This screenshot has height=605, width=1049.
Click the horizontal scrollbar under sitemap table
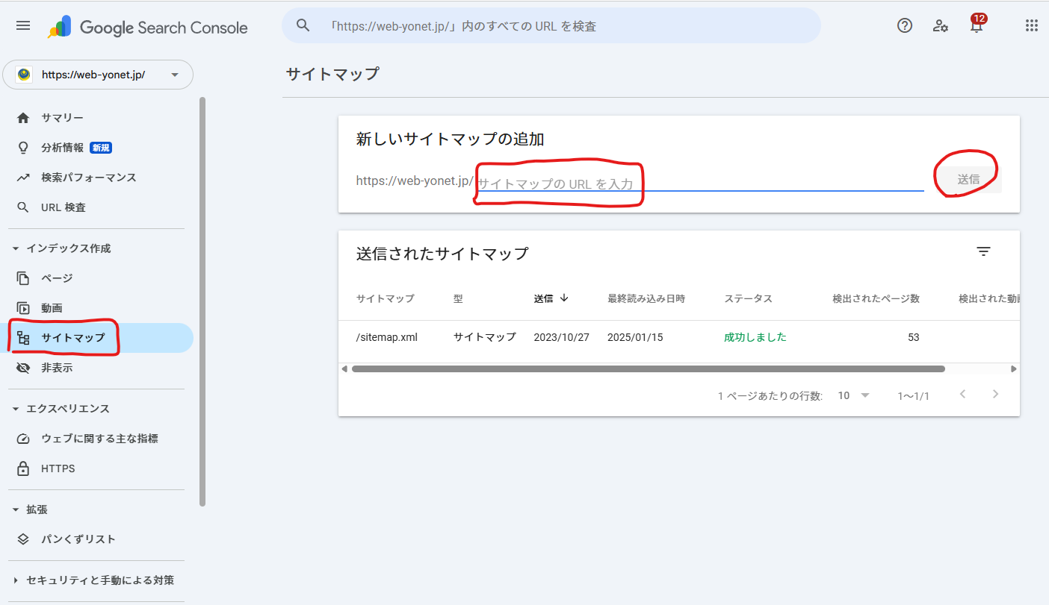click(648, 369)
